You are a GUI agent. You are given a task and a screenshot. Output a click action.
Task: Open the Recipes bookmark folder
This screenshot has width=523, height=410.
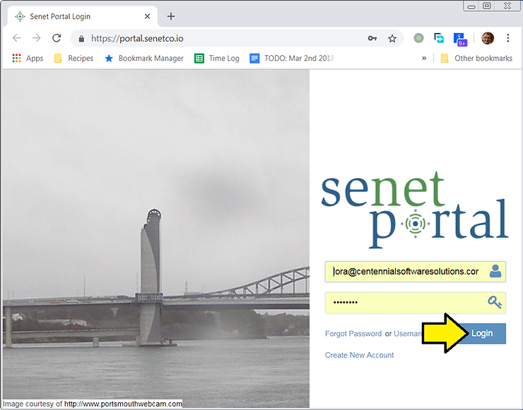[74, 59]
